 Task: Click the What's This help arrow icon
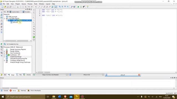[74, 7]
